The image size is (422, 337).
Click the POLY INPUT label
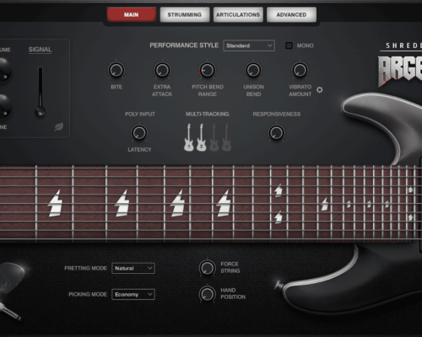(x=140, y=114)
